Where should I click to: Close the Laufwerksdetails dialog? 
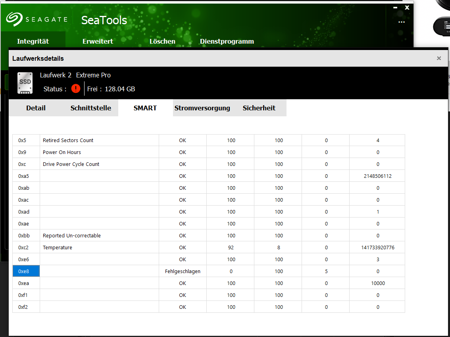pos(439,58)
